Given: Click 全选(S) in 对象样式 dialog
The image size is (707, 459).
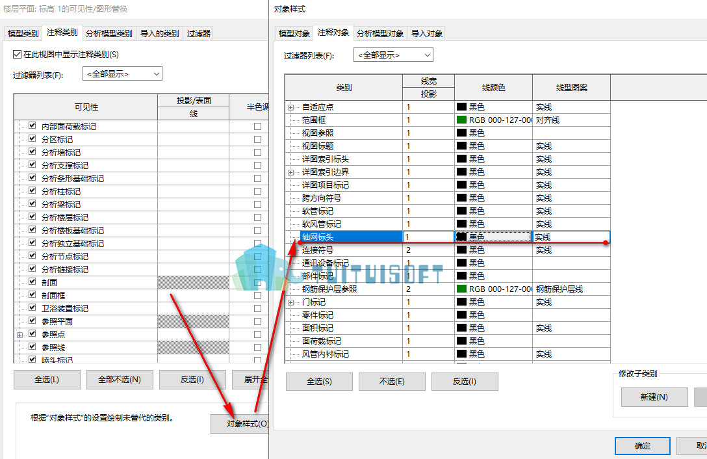Looking at the screenshot, I should 319,382.
